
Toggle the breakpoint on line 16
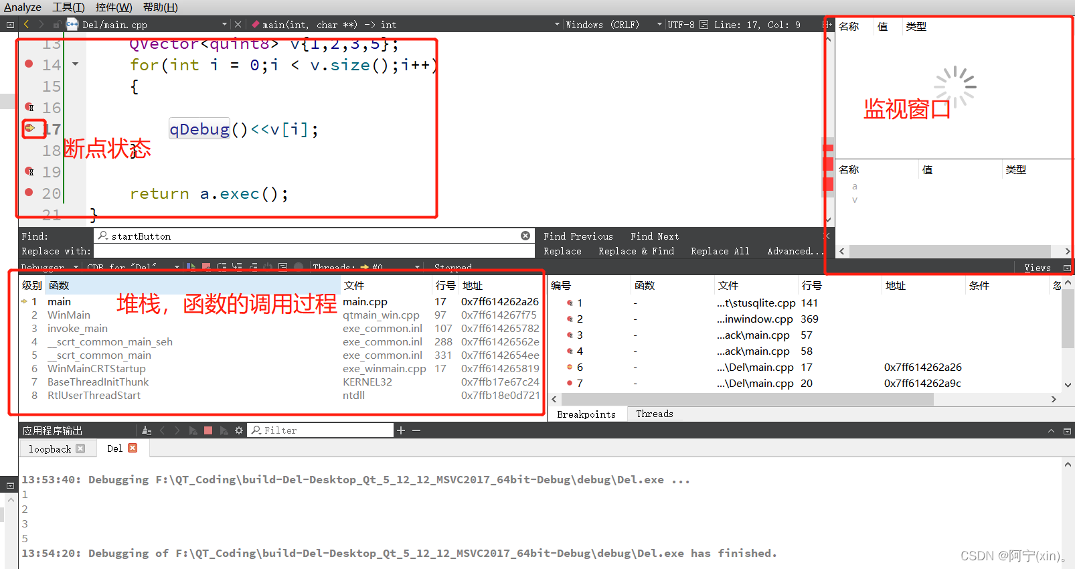[29, 107]
